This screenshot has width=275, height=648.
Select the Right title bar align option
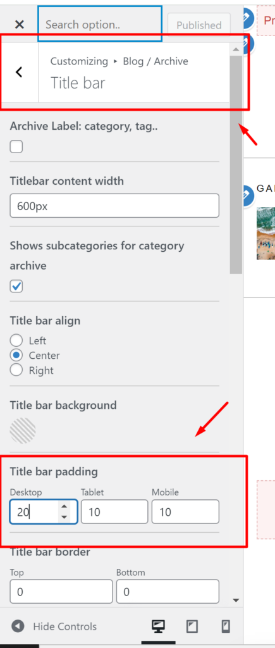16,370
